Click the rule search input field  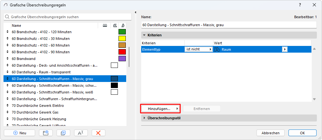67,17
